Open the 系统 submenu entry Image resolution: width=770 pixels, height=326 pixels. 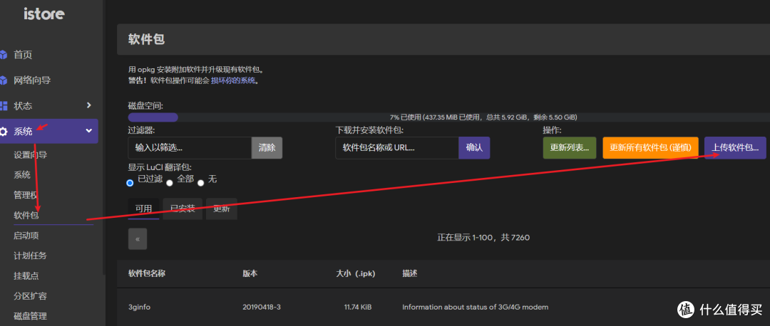point(22,175)
